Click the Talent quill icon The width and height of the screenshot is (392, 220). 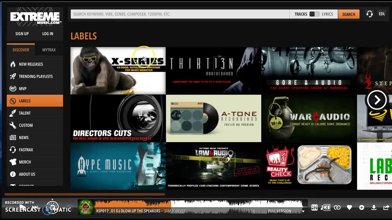[13, 113]
